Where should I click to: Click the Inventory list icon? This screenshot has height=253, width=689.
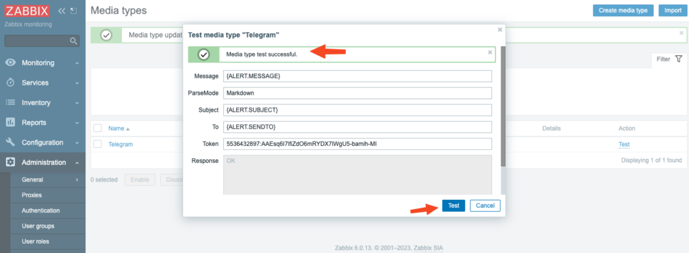pyautogui.click(x=11, y=102)
